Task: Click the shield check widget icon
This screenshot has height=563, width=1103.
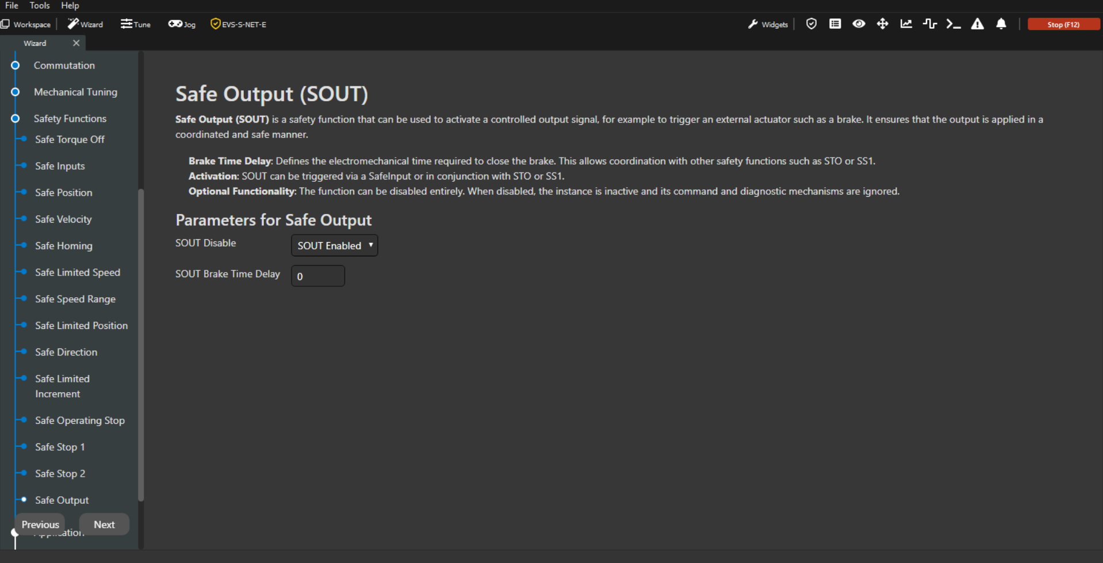Action: 811,24
